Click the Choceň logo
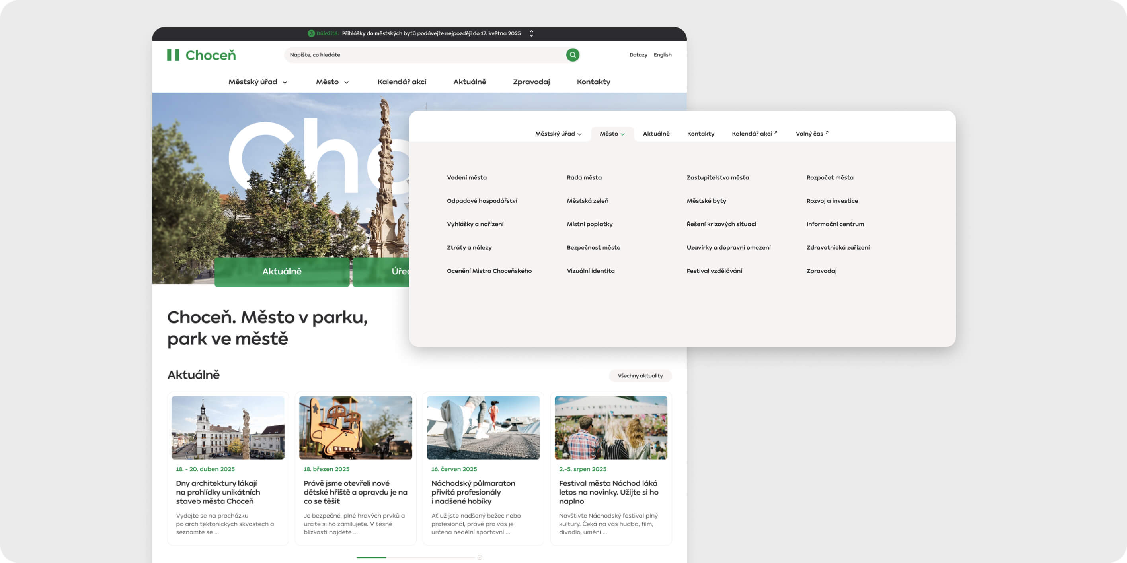 click(x=201, y=55)
